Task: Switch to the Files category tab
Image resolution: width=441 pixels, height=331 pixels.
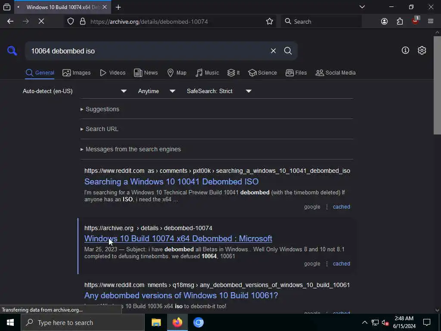Action: [296, 73]
